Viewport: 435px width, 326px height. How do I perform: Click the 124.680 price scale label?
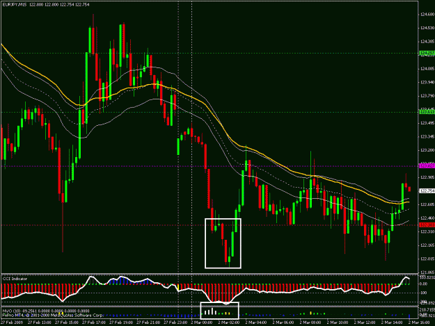(x=427, y=14)
